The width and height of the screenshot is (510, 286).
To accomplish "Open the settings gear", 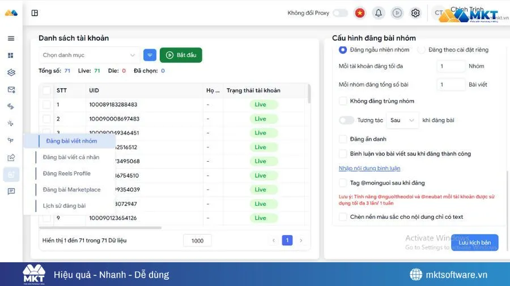I will click(415, 13).
